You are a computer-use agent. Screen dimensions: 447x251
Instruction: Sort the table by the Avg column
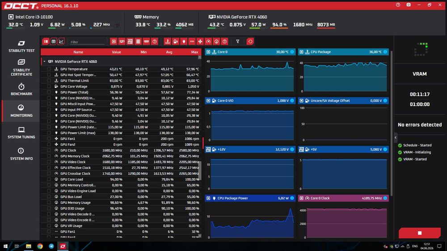(x=169, y=52)
